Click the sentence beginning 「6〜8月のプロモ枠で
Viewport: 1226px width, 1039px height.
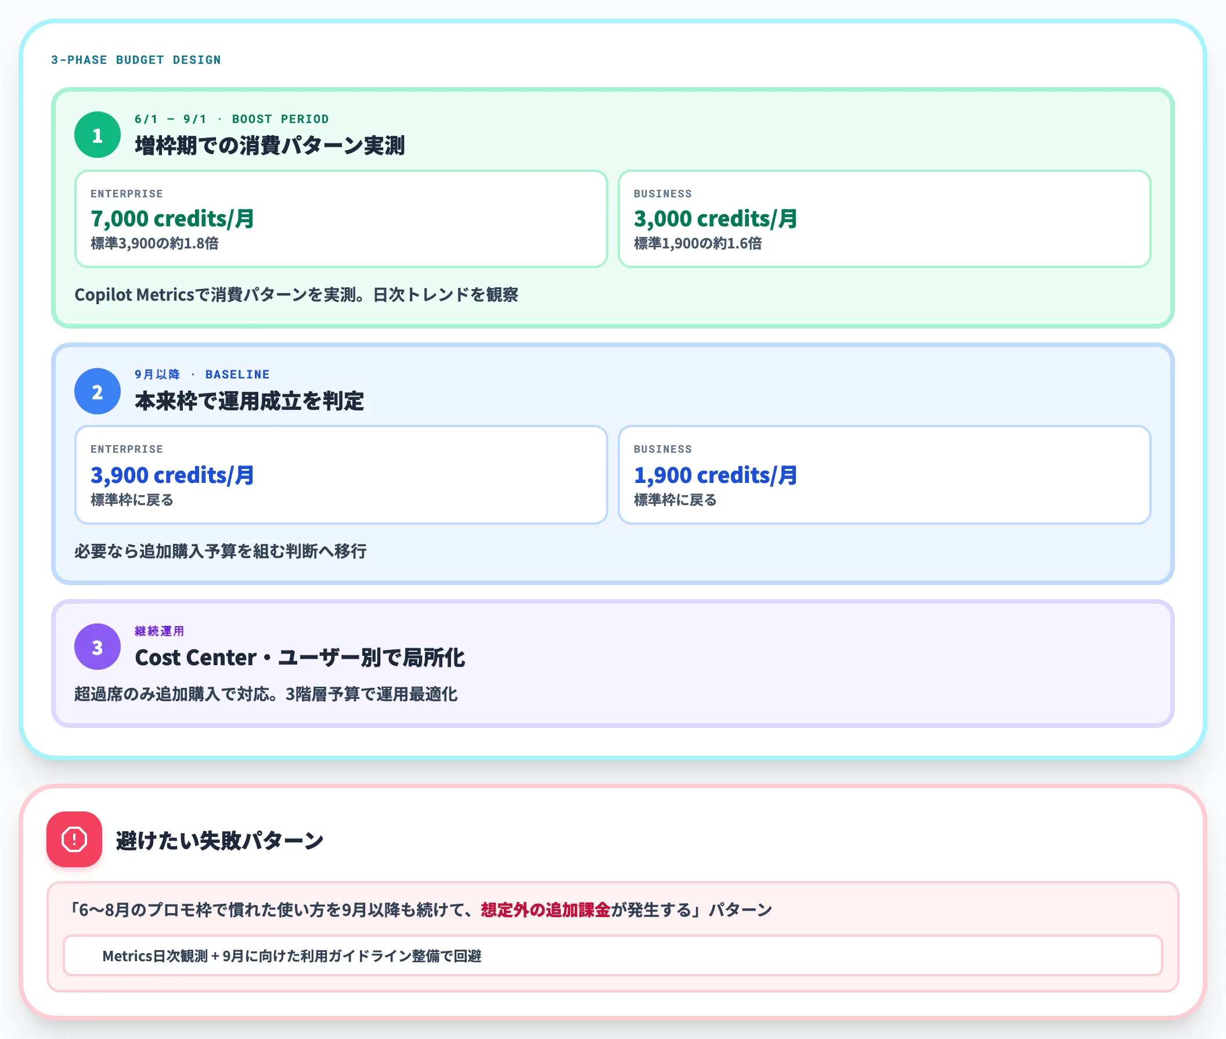pyautogui.click(x=421, y=910)
